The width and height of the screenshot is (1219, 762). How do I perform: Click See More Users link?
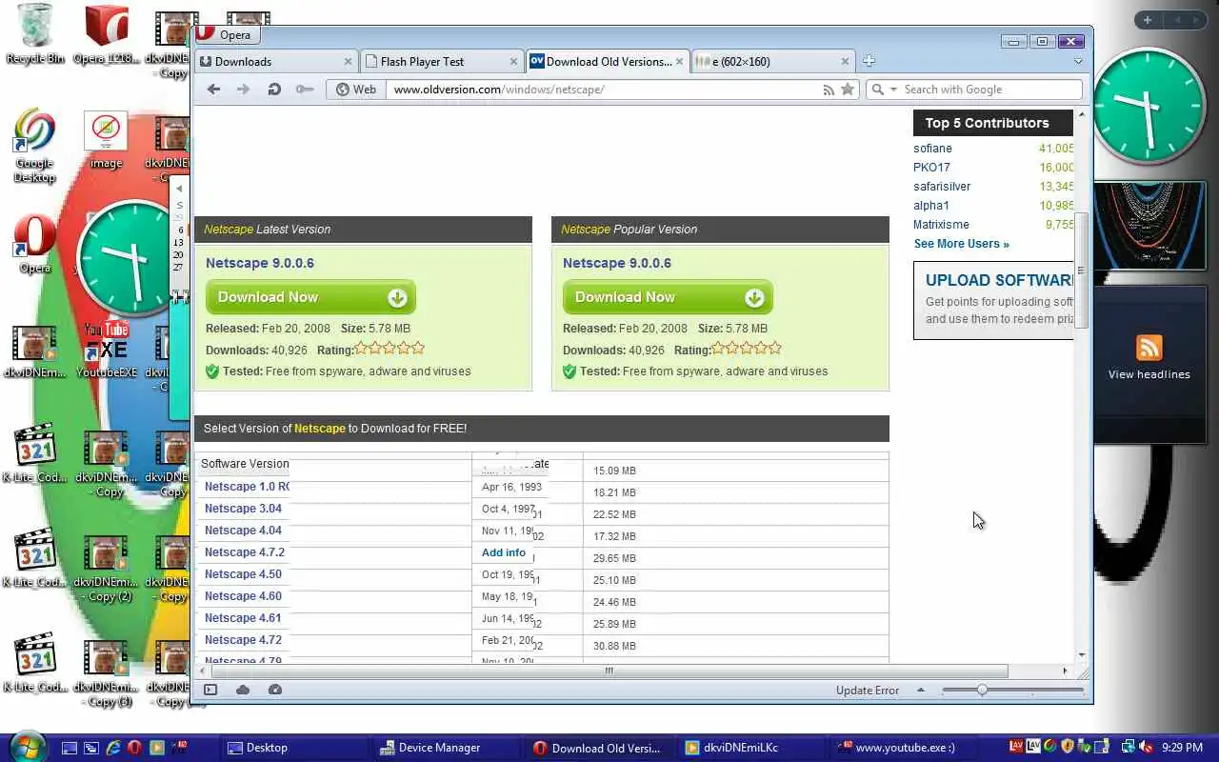pyautogui.click(x=961, y=244)
